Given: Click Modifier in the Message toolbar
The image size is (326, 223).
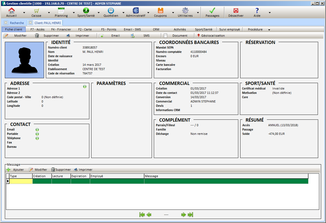Looking at the screenshot, I should click(x=38, y=170).
